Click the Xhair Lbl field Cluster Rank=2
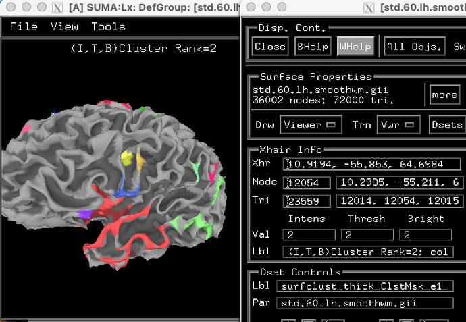The image size is (466, 322). (x=368, y=252)
